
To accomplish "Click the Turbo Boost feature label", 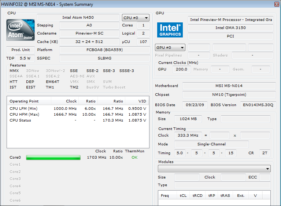I will click(114, 87).
